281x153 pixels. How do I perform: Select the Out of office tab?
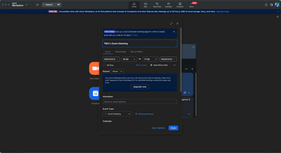137,52
